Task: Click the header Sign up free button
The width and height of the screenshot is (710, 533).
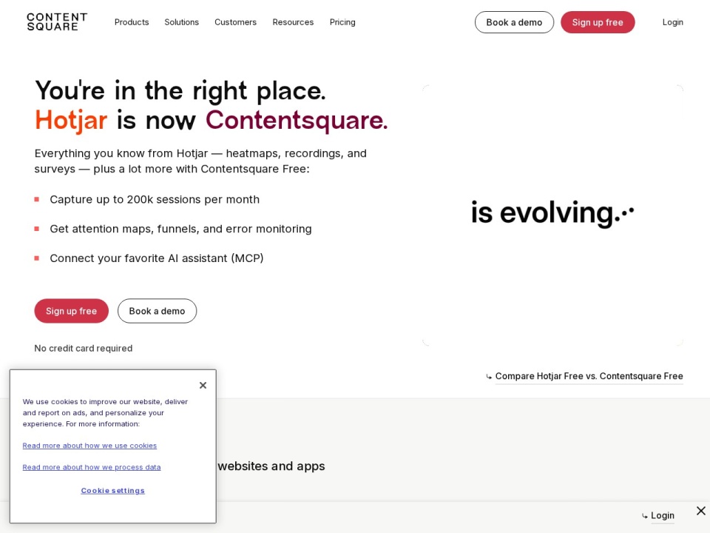Action: [598, 22]
